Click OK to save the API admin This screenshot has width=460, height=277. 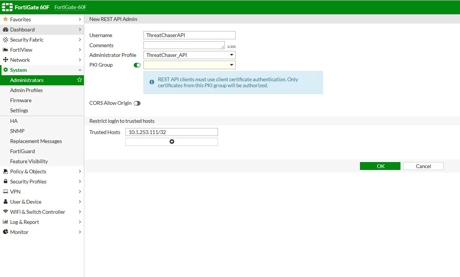(380, 166)
